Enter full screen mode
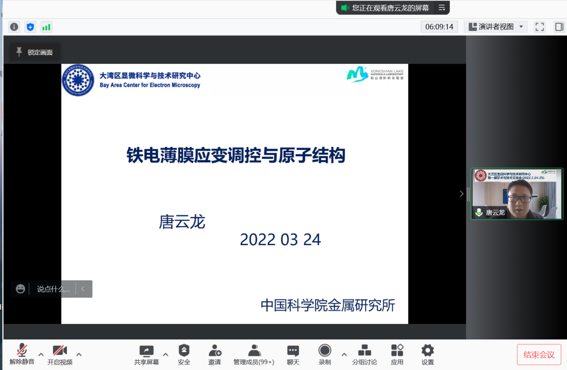The height and width of the screenshot is (370, 567). tap(540, 27)
